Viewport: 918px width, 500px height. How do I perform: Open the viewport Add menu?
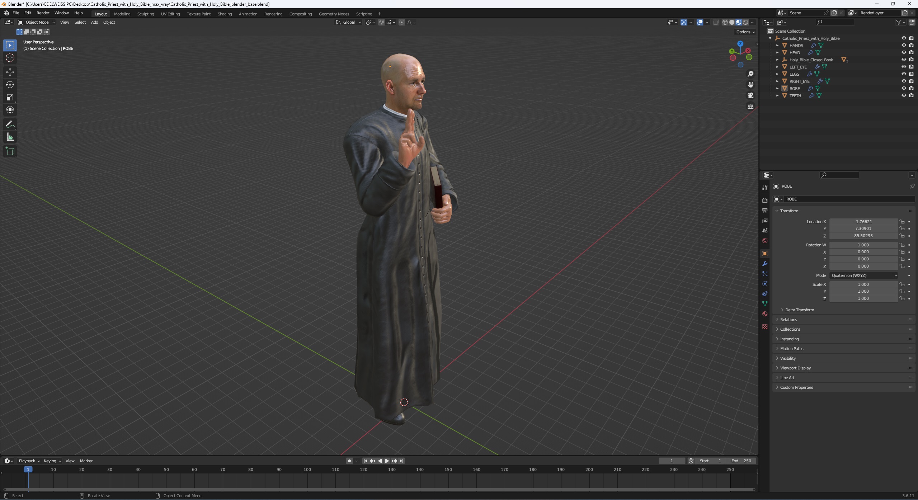pos(94,22)
